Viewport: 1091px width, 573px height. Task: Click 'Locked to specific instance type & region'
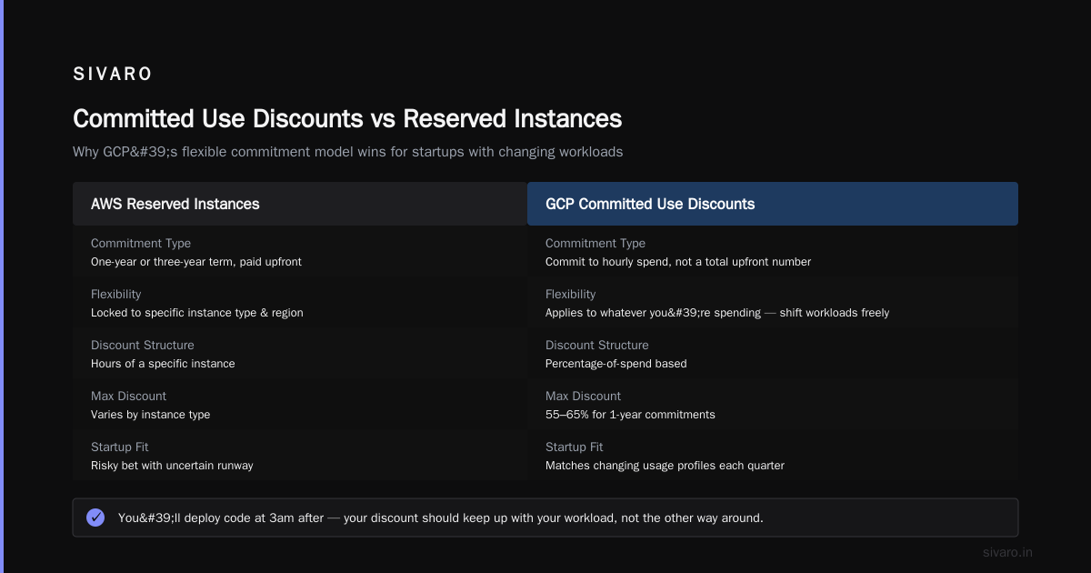point(197,313)
